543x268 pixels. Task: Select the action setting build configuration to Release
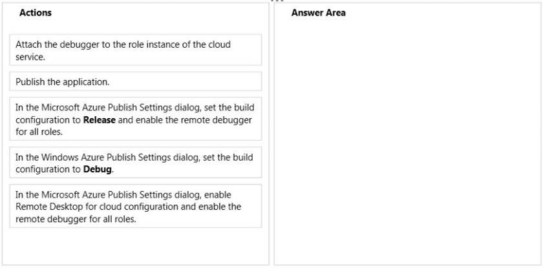coord(135,119)
